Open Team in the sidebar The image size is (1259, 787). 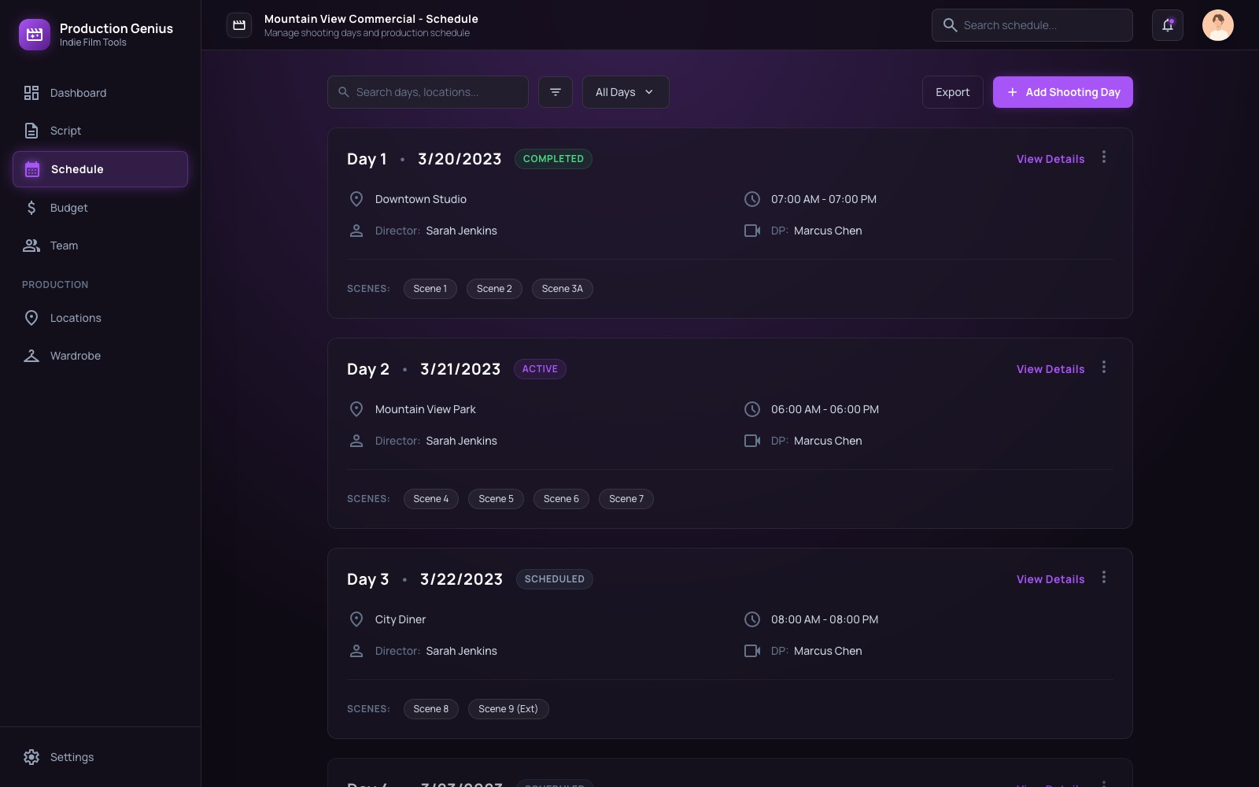point(100,246)
